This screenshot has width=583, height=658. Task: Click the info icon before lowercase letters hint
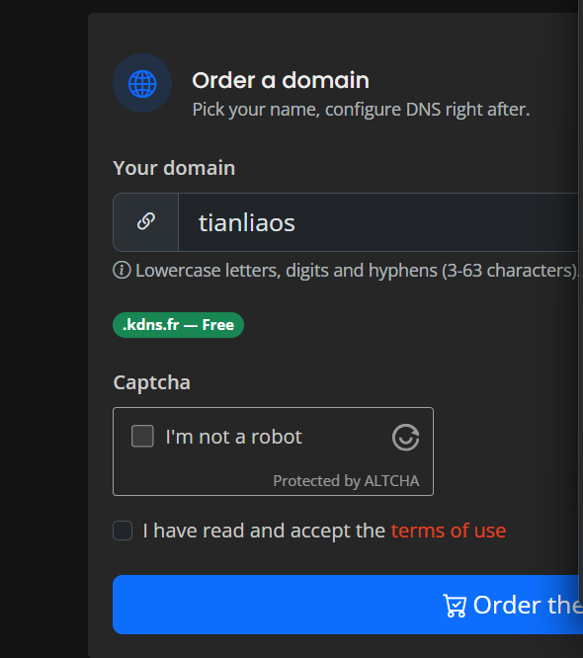coord(122,271)
